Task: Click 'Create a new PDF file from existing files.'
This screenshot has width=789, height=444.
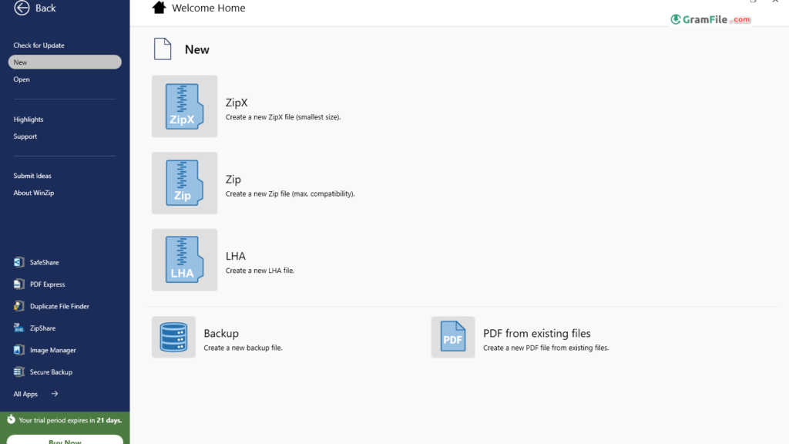Action: pos(546,348)
